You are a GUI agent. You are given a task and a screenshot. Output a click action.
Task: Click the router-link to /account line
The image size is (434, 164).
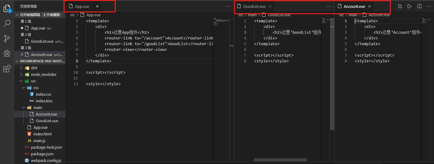[x=159, y=38]
